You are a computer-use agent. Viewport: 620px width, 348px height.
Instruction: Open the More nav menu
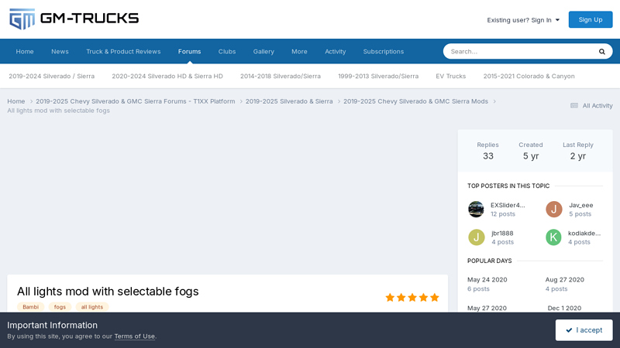point(299,51)
